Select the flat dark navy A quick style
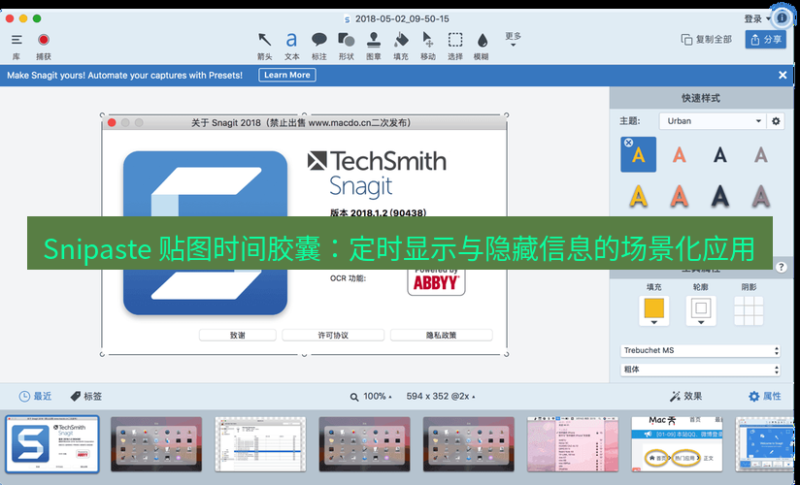The height and width of the screenshot is (485, 800). [x=719, y=154]
